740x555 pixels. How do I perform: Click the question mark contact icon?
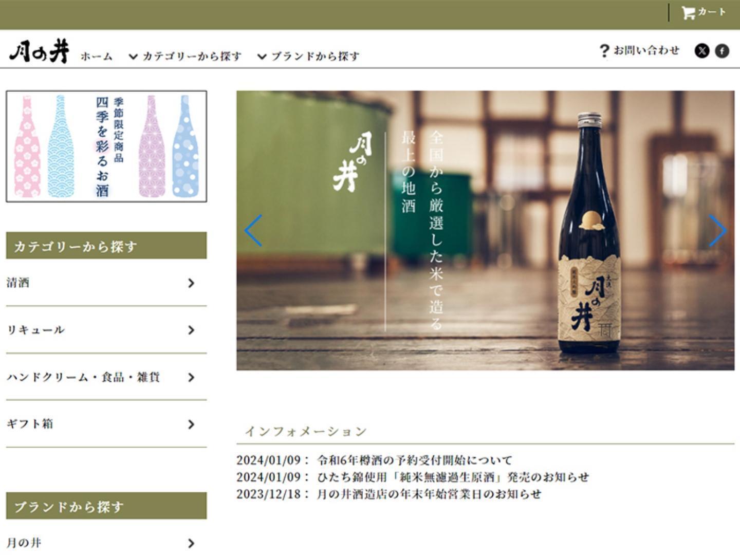(x=604, y=51)
